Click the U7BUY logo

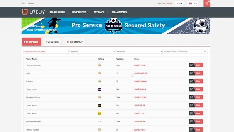(33, 12)
